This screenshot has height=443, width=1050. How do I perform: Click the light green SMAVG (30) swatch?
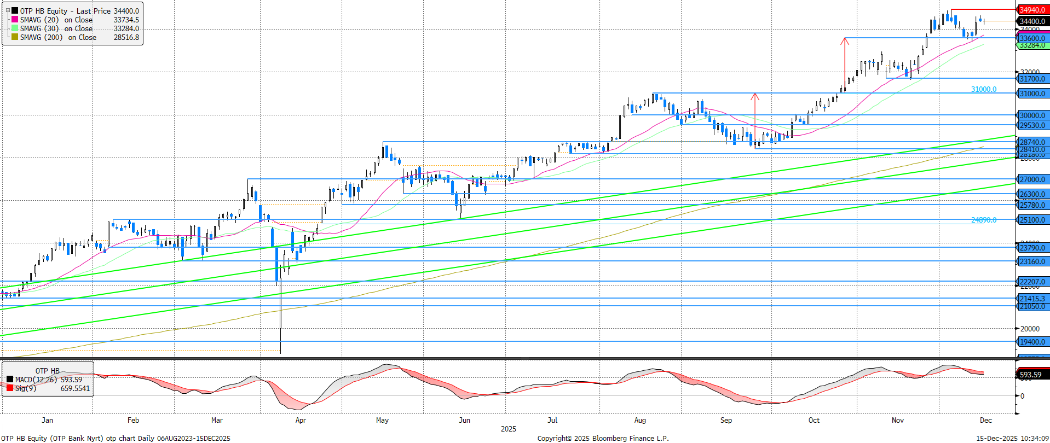tap(15, 28)
